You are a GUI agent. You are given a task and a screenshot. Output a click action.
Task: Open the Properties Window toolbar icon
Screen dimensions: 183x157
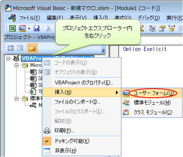(162, 28)
